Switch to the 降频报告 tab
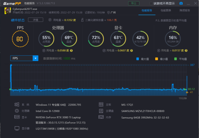Viewport: 199px width, 138px height. [185, 11]
